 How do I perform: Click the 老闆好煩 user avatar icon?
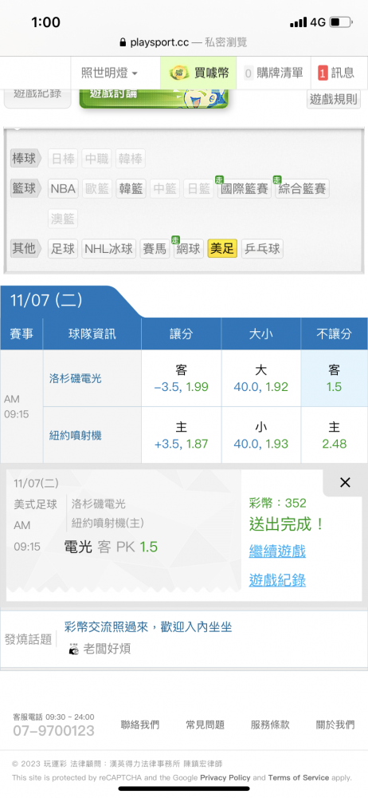point(74,650)
